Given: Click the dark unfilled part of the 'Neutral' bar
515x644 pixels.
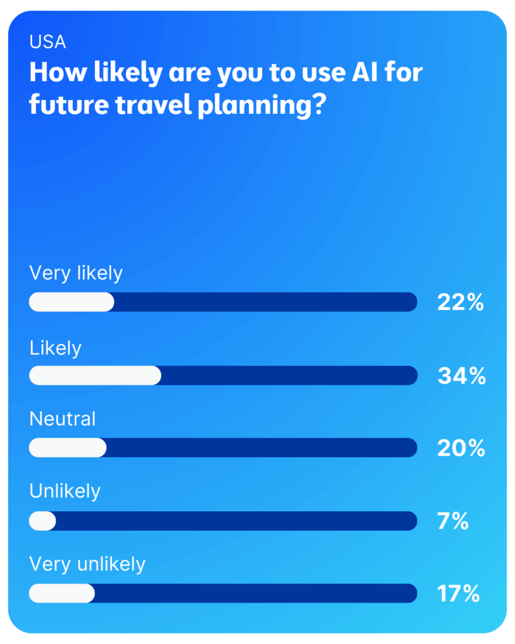Looking at the screenshot, I should [261, 448].
